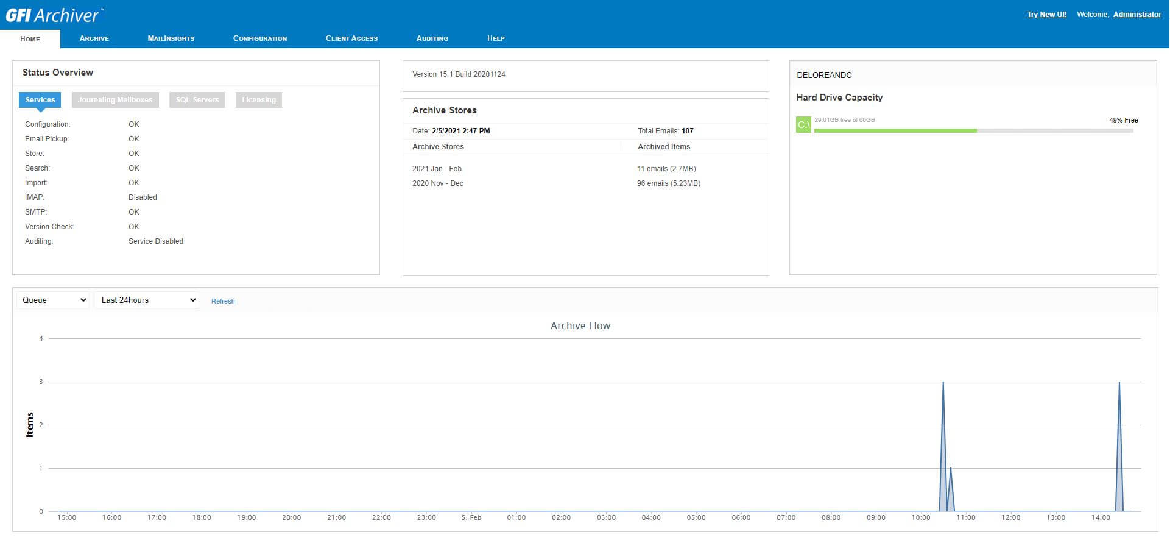Click the Version 15.1 Build 20201124 text
The image size is (1170, 540).
459,74
